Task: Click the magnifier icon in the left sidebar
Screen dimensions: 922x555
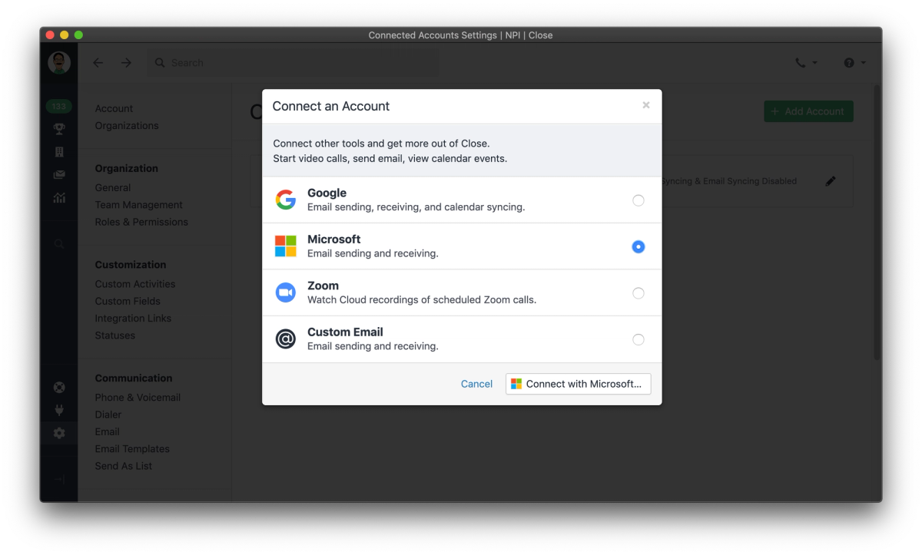Action: (59, 244)
